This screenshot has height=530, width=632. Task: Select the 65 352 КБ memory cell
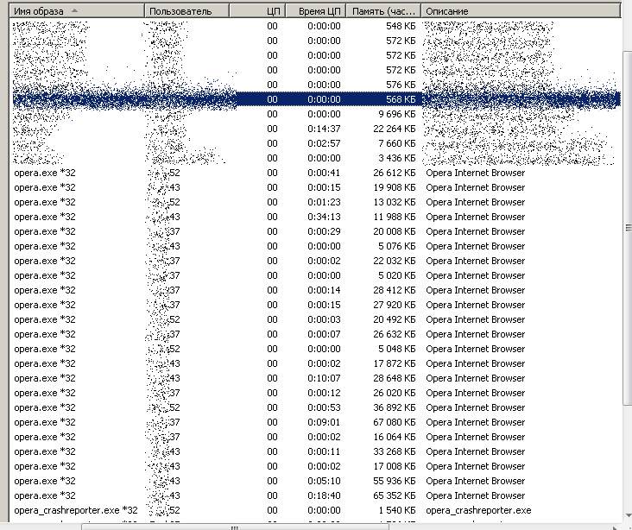(x=395, y=495)
